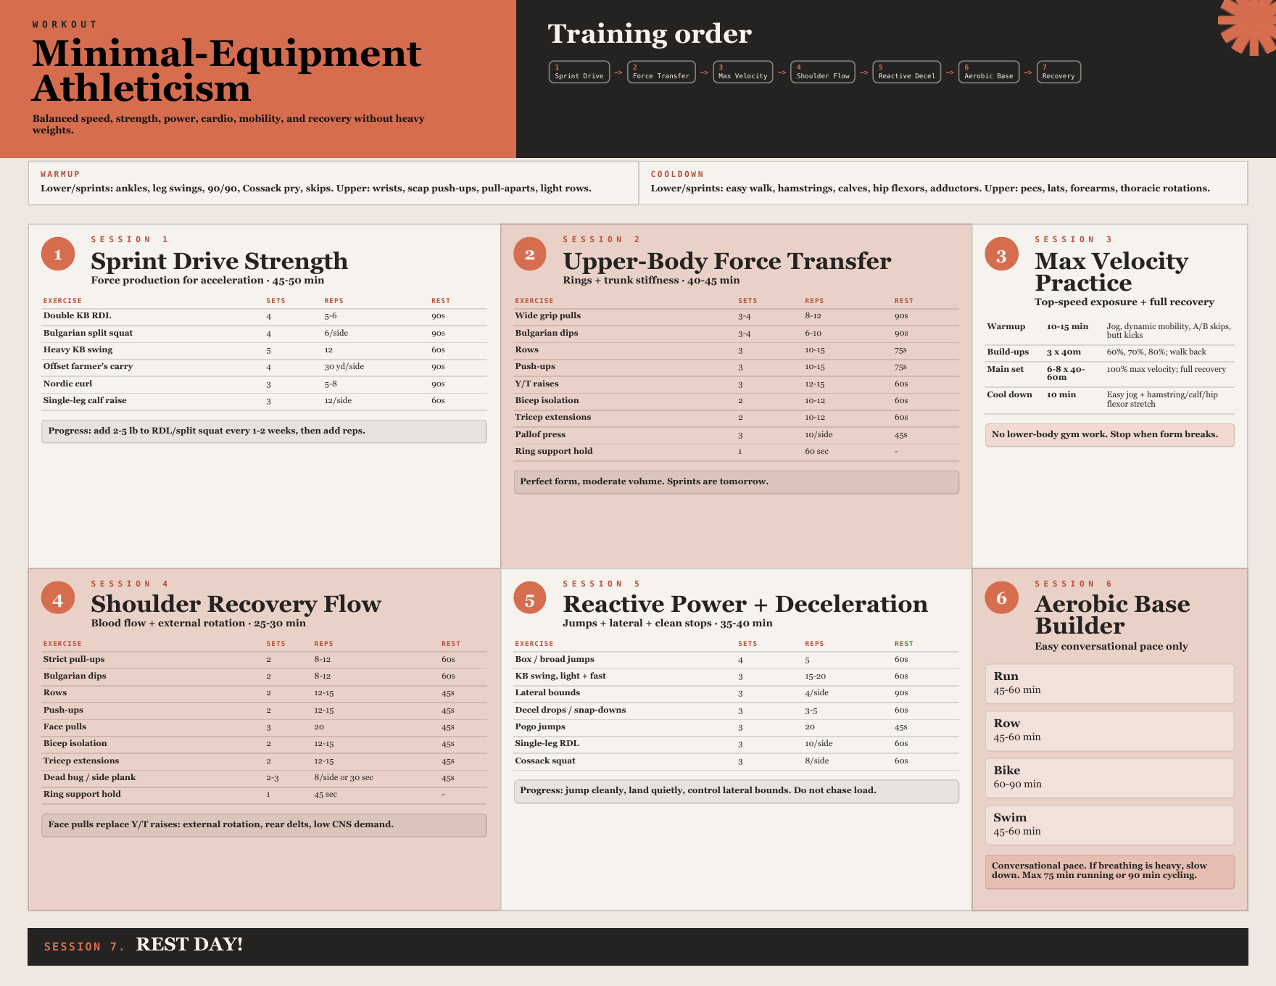
Task: Click Decel drops / snap-downs row
Action: (737, 710)
